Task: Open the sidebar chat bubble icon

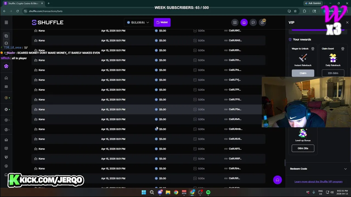Action: 6,149
